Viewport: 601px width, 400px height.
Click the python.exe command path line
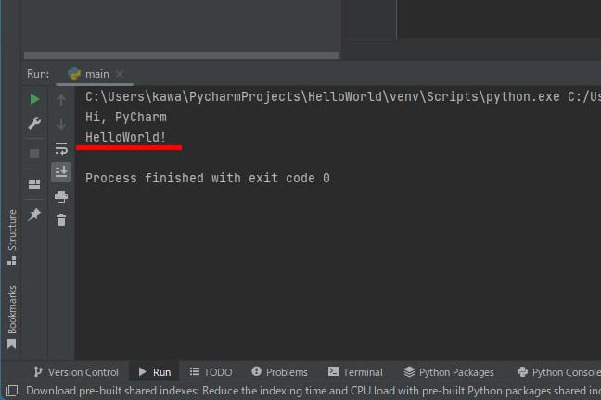(342, 96)
